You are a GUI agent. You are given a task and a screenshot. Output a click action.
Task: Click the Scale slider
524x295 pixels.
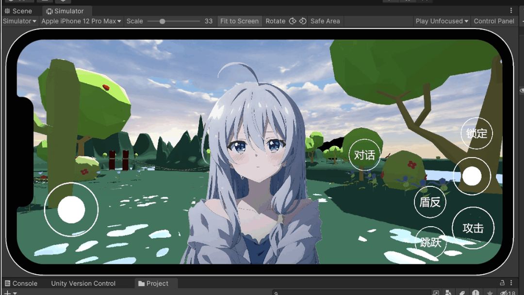click(x=173, y=21)
